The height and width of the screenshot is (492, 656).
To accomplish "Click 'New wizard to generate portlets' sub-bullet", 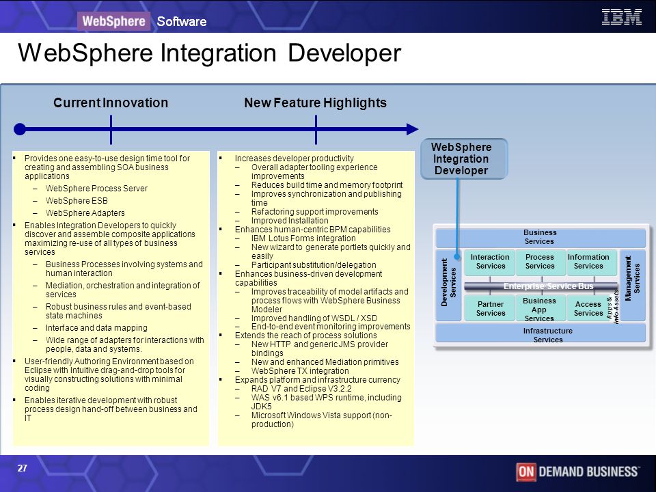I will (331, 251).
